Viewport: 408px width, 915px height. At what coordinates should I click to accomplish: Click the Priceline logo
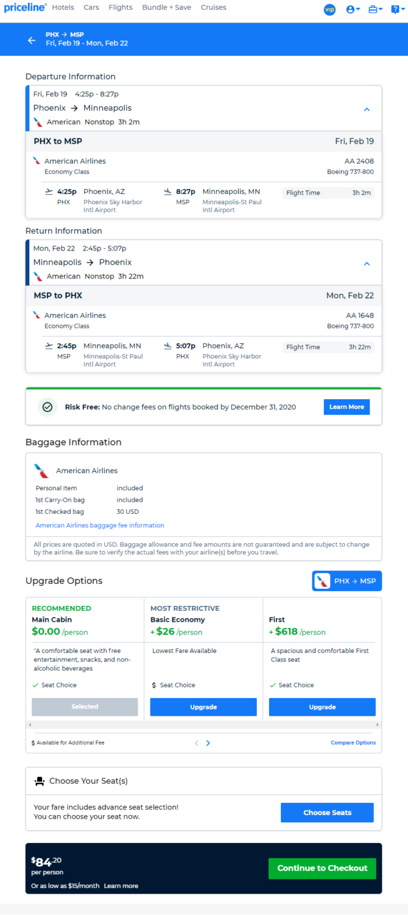pos(25,8)
